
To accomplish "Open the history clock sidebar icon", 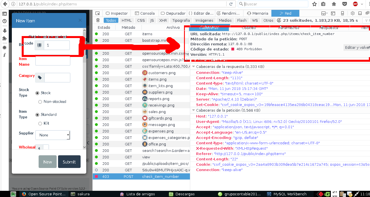I will (x=5, y=21).
